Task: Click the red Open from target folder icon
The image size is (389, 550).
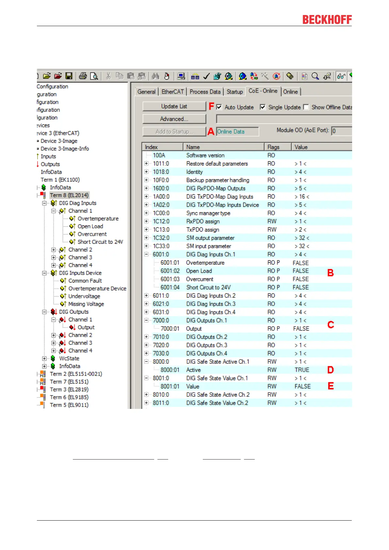Action: 58,76
